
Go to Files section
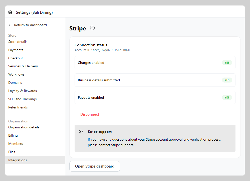point(12,152)
